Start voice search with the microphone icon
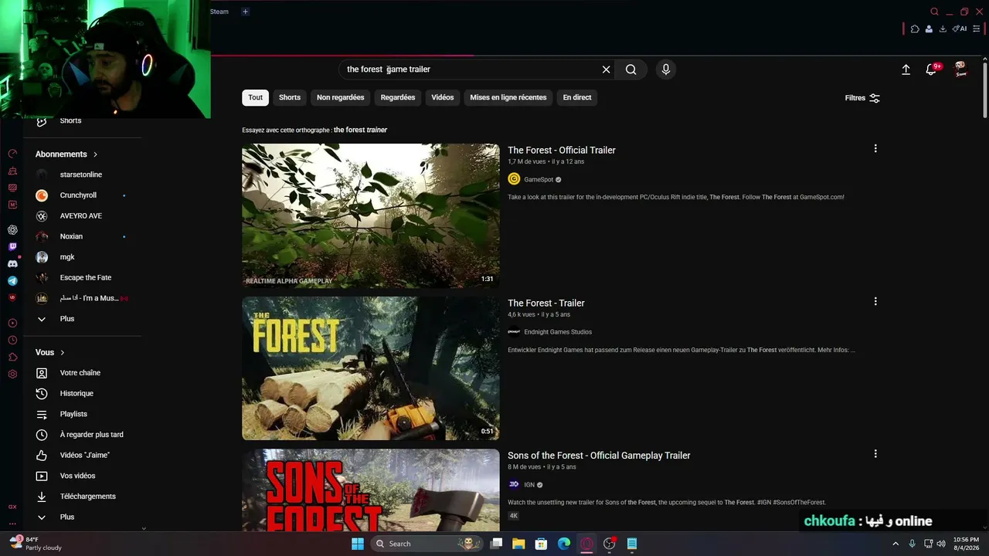The height and width of the screenshot is (556, 989). [x=666, y=69]
